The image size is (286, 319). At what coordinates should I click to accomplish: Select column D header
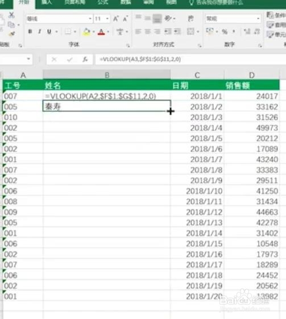pos(252,75)
